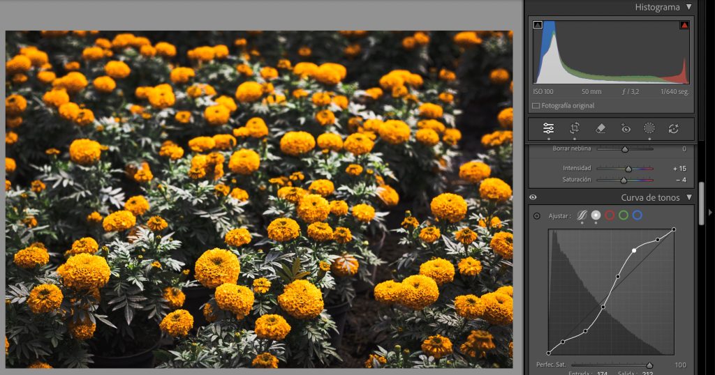715x375 pixels.
Task: Select the Healing eraser tool
Action: click(600, 129)
